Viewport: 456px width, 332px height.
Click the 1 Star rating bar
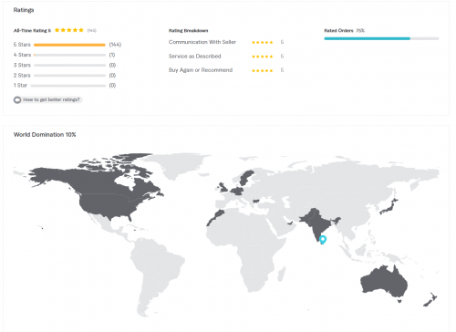tap(68, 86)
